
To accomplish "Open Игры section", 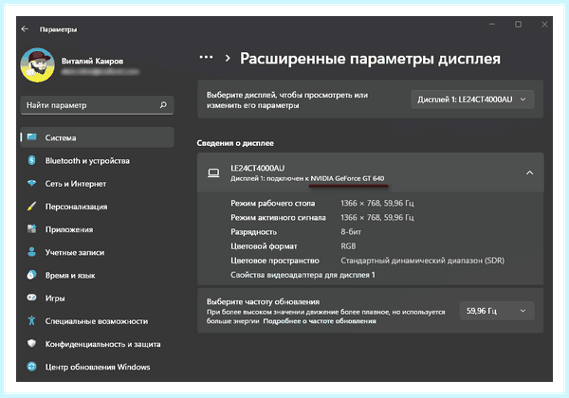I will click(x=55, y=298).
